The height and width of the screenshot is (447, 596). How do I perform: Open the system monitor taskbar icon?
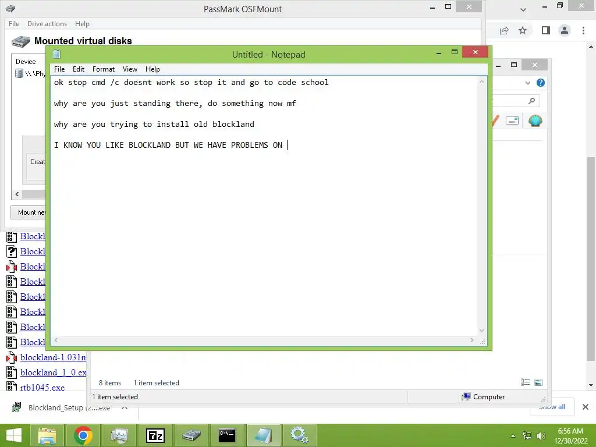pyautogui.click(x=119, y=435)
